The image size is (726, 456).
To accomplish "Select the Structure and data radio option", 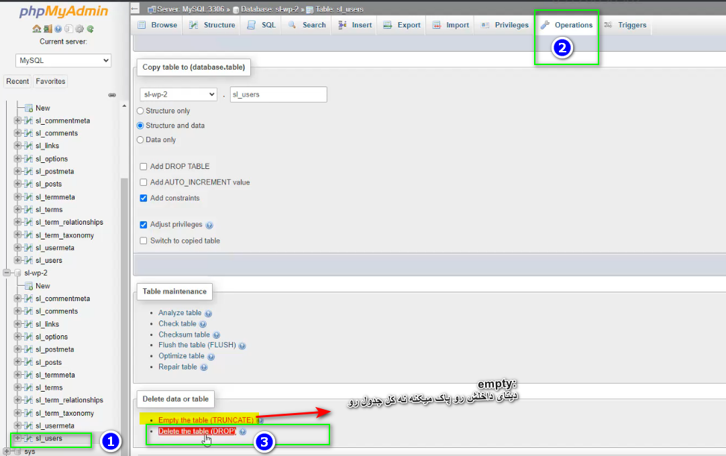I will [140, 125].
